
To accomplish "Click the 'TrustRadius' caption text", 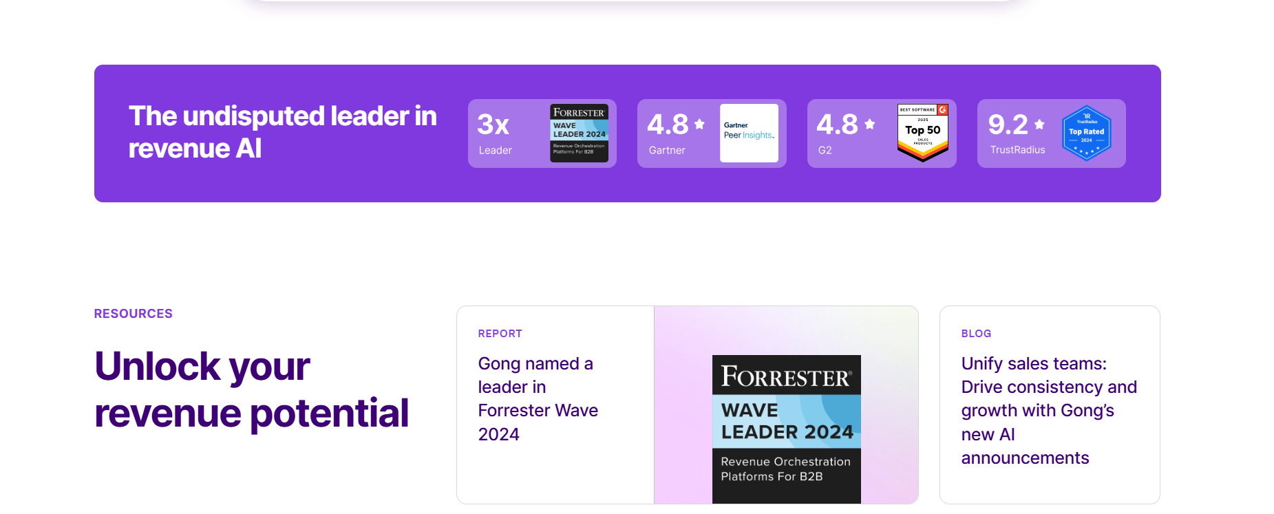I will click(x=1017, y=150).
